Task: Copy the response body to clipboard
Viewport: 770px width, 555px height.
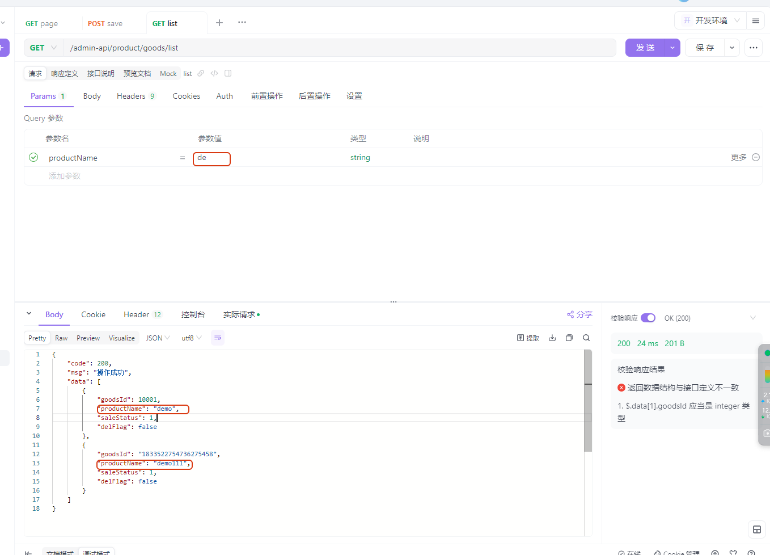Action: tap(569, 338)
